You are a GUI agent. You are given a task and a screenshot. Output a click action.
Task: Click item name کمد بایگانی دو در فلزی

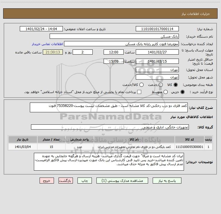point(134,147)
